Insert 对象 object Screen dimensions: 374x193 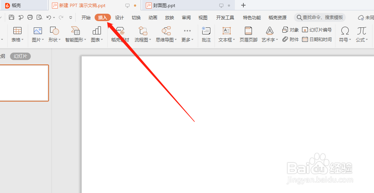[290, 30]
